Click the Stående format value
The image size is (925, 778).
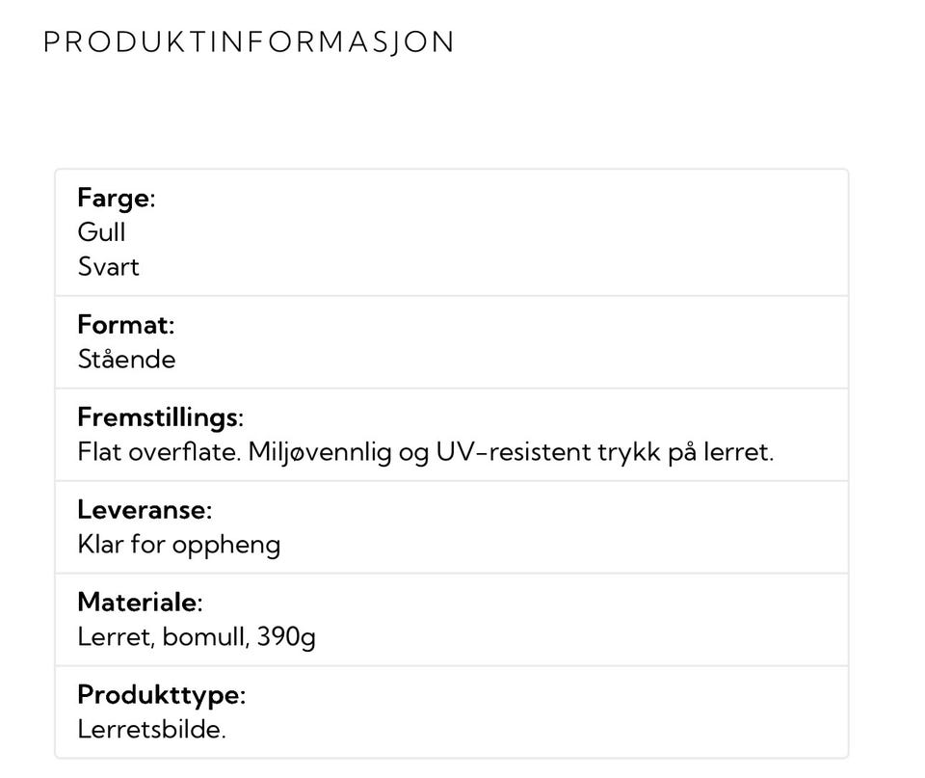[126, 360]
